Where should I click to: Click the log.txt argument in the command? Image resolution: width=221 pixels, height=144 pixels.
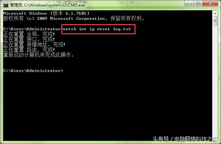pyautogui.click(x=122, y=29)
